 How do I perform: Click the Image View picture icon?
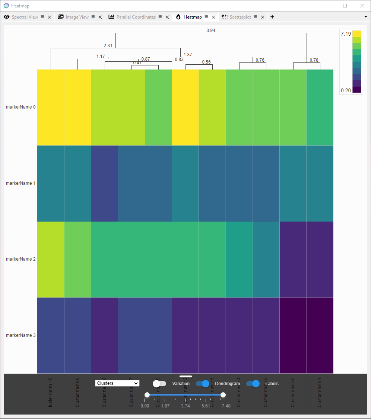click(x=61, y=17)
